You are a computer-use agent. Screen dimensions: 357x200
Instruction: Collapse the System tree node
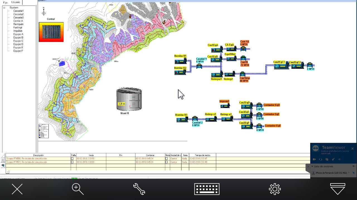point(4,8)
